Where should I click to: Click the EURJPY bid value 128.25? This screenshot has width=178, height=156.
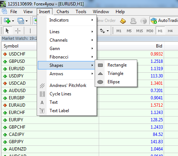[x=157, y=120]
